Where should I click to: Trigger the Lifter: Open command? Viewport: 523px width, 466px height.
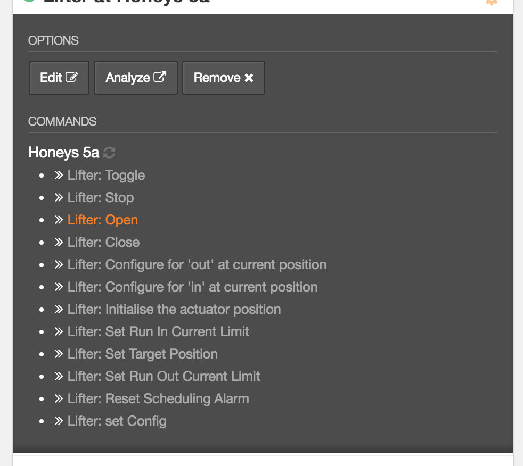102,220
